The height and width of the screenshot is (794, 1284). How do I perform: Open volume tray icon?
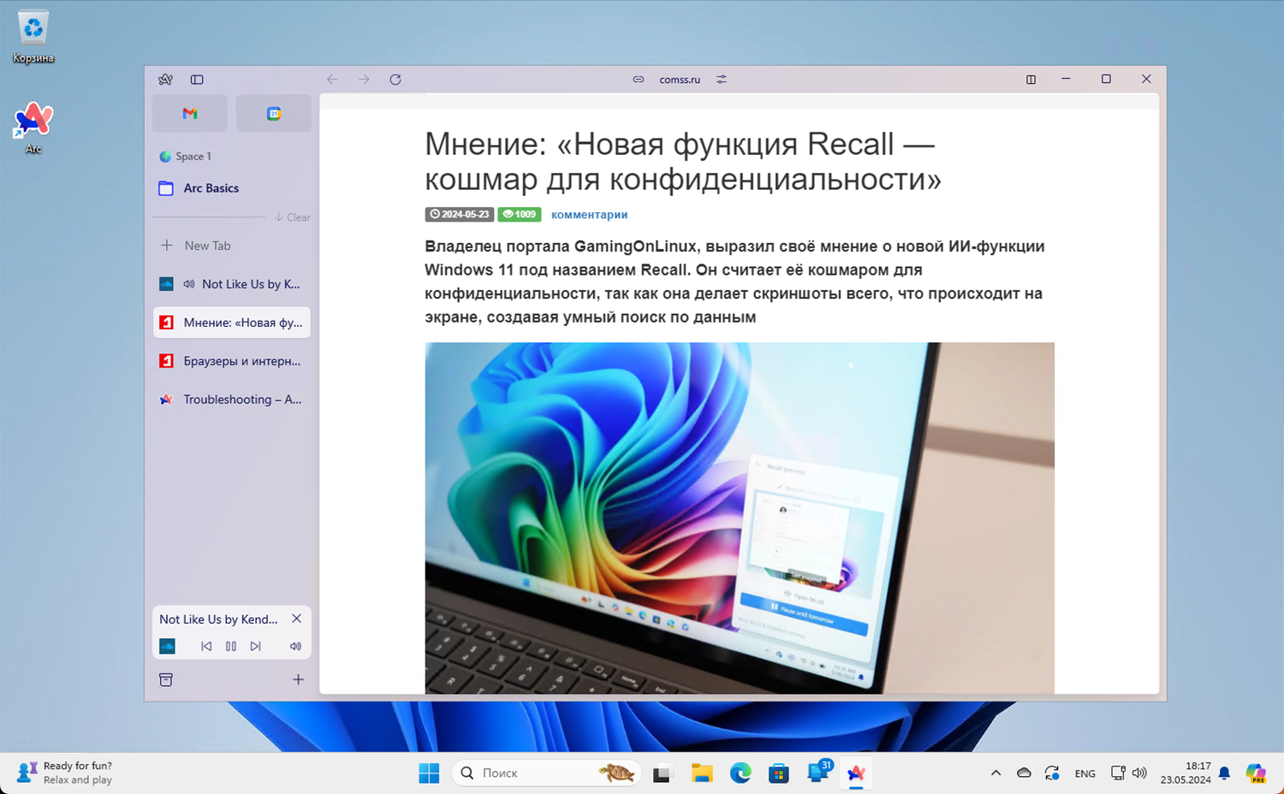tap(1139, 773)
